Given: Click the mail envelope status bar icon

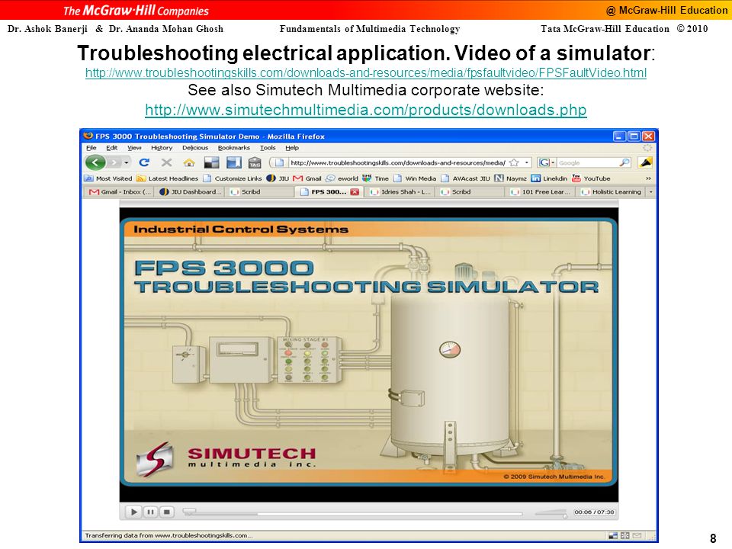Looking at the screenshot, I should [637, 535].
